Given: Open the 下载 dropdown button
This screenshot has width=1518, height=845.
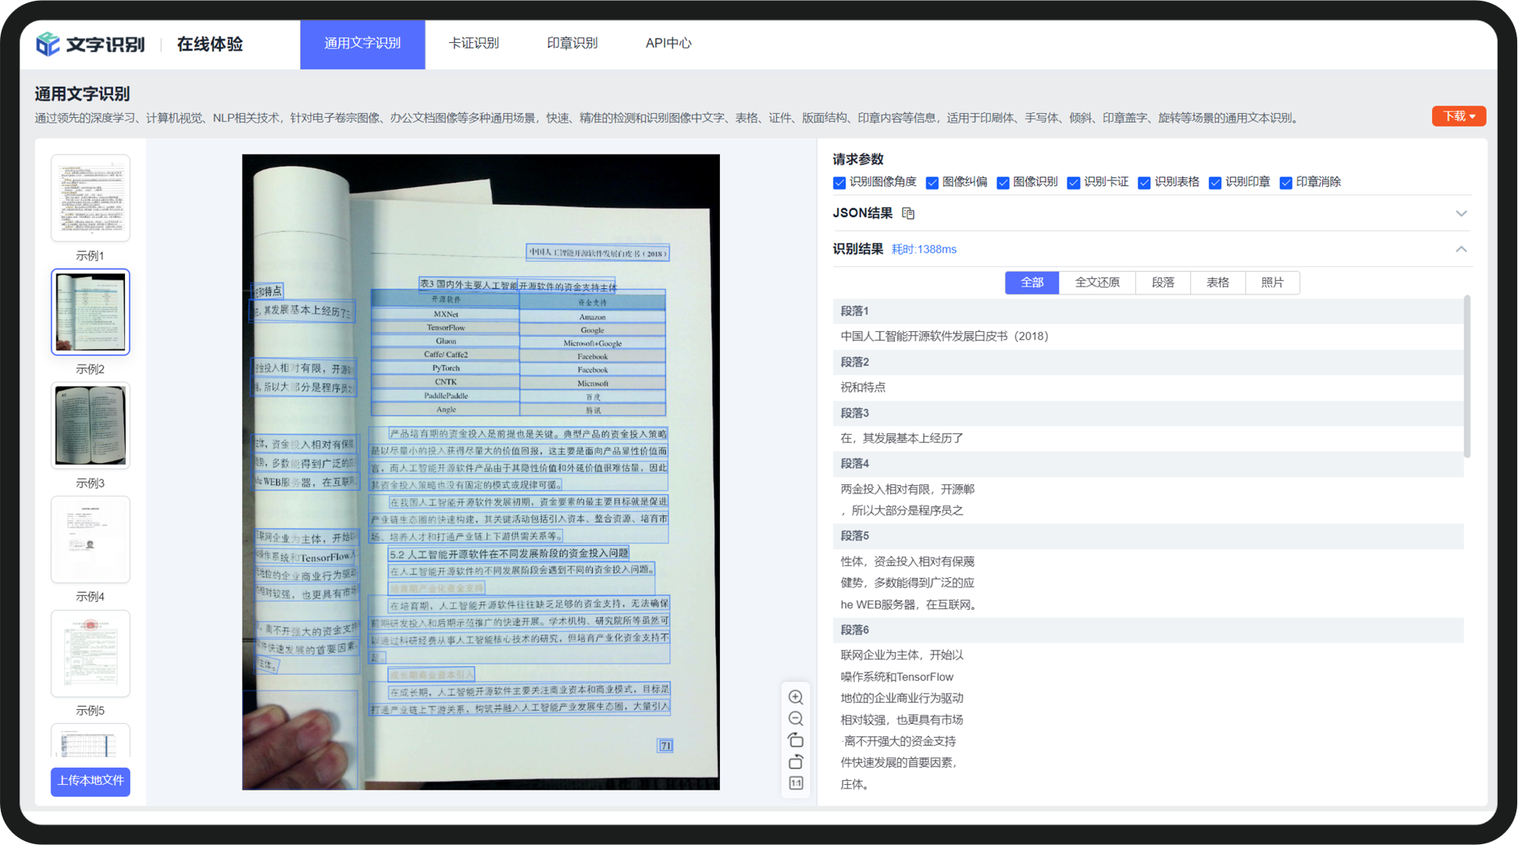Looking at the screenshot, I should pyautogui.click(x=1459, y=116).
